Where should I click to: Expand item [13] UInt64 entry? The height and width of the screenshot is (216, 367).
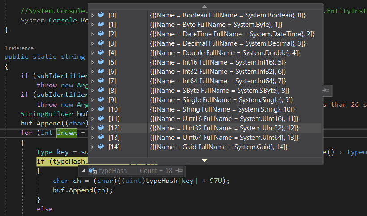93,138
